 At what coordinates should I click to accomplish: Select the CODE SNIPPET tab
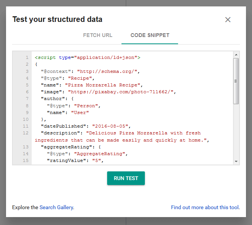click(x=150, y=35)
